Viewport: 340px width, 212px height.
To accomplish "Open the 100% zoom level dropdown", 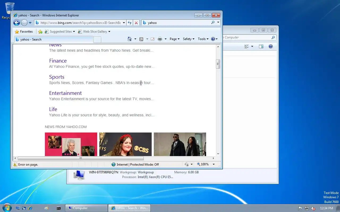I will (214, 165).
